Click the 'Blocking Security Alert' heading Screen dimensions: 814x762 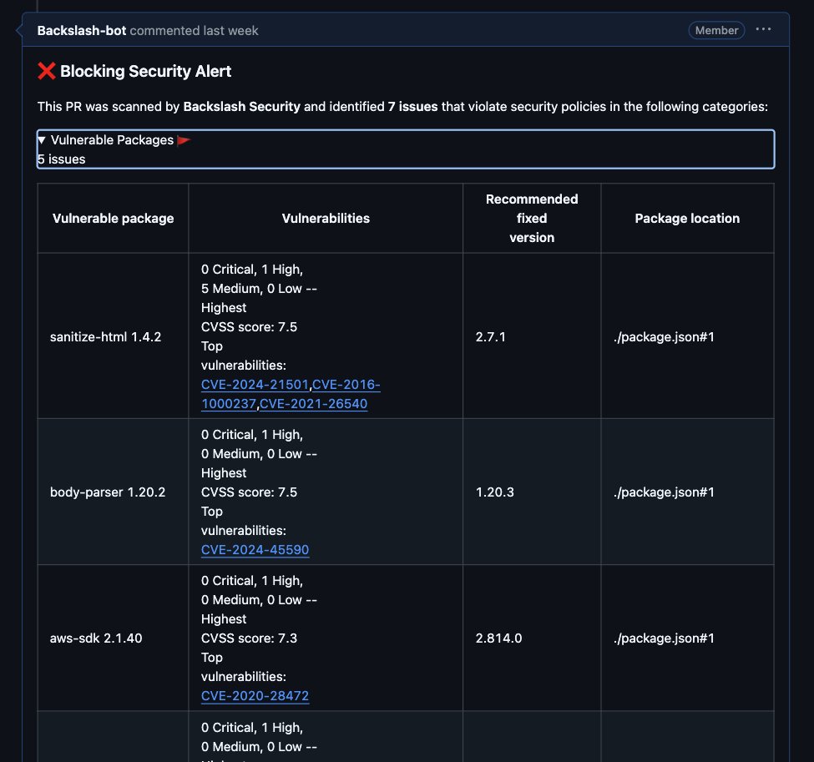[x=146, y=71]
